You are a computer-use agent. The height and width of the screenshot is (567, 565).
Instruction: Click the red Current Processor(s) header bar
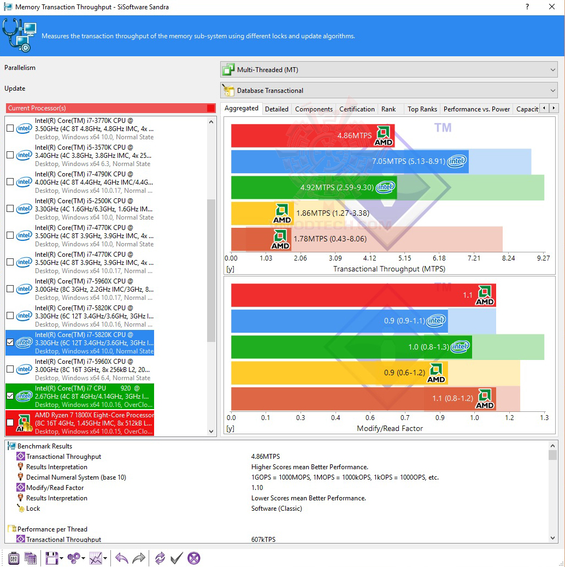click(111, 108)
